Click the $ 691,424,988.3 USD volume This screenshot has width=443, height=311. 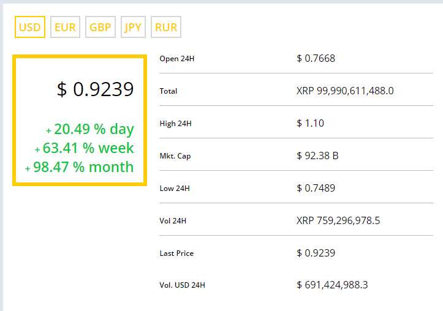click(332, 285)
